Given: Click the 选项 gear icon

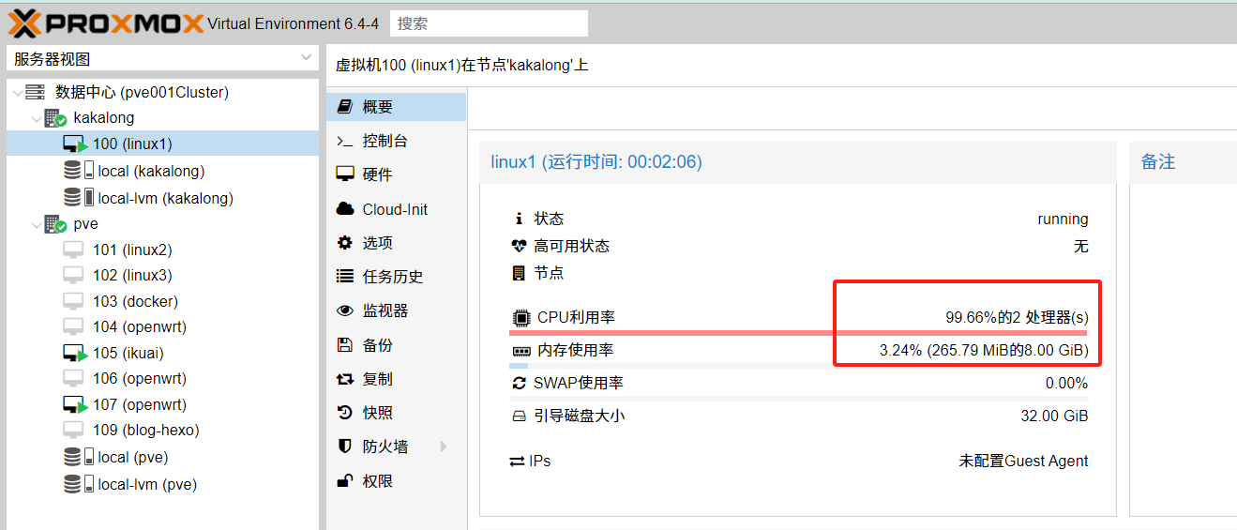Looking at the screenshot, I should click(x=345, y=243).
